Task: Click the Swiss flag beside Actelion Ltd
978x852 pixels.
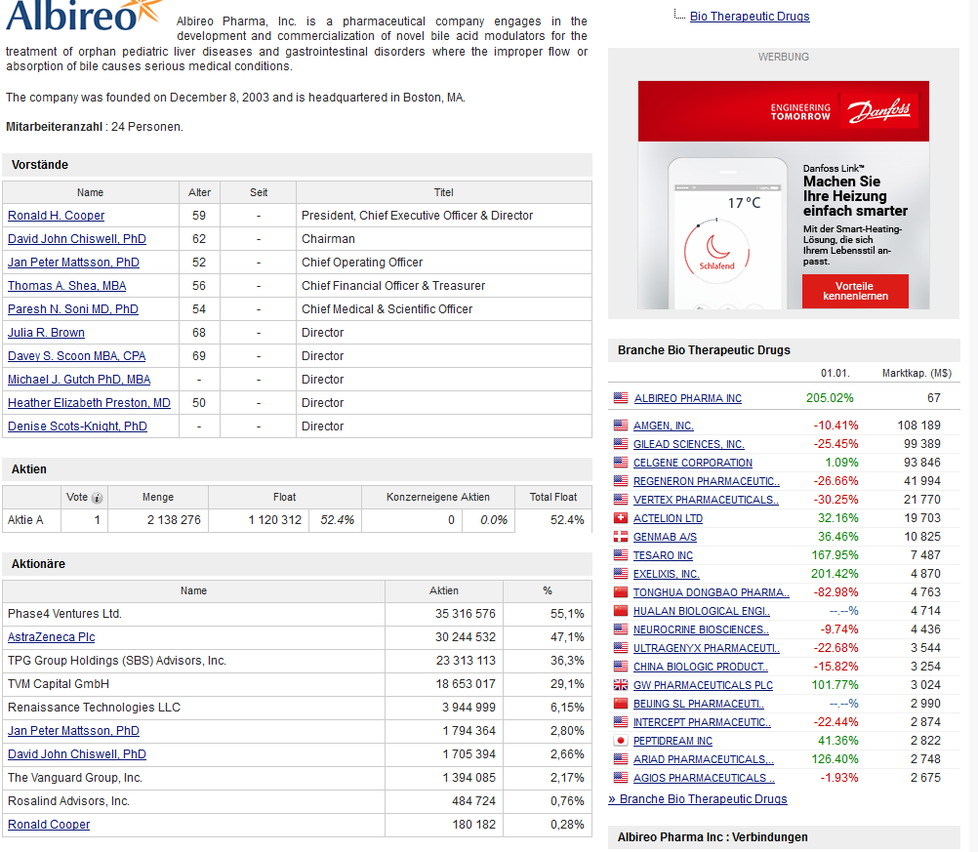Action: pos(621,517)
